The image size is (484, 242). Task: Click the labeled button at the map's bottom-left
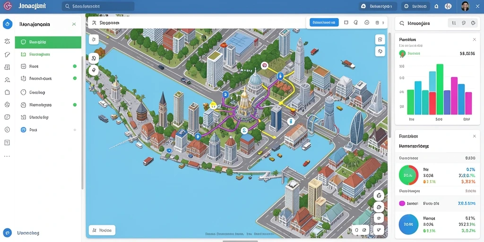click(102, 230)
